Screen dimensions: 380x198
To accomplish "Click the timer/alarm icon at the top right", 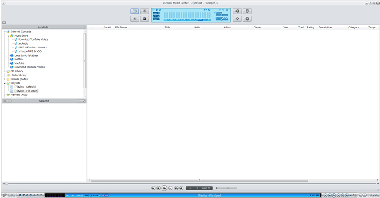I will (x=247, y=11).
